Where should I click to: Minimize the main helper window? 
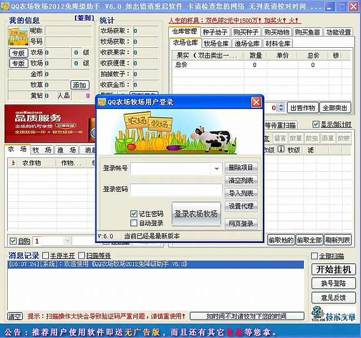[329, 7]
